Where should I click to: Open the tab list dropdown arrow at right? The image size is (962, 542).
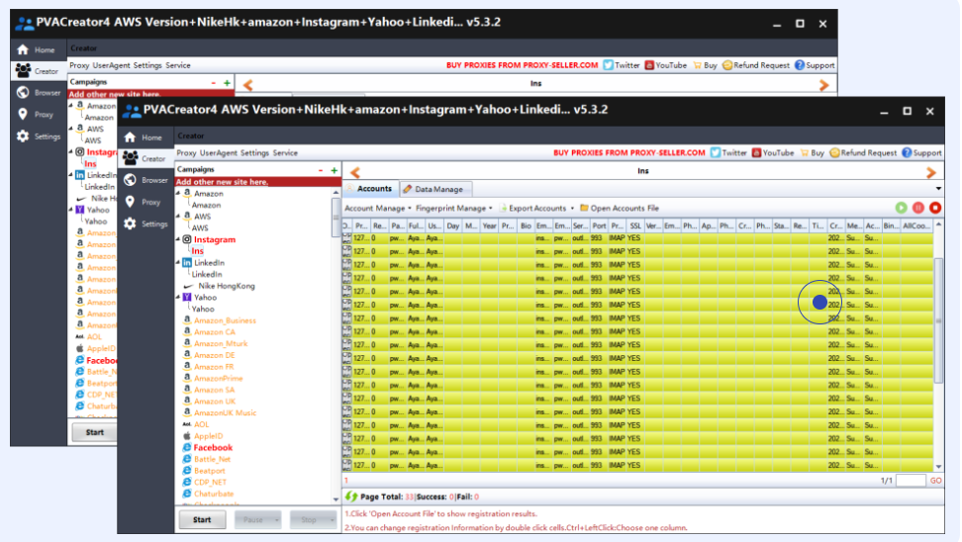point(938,189)
